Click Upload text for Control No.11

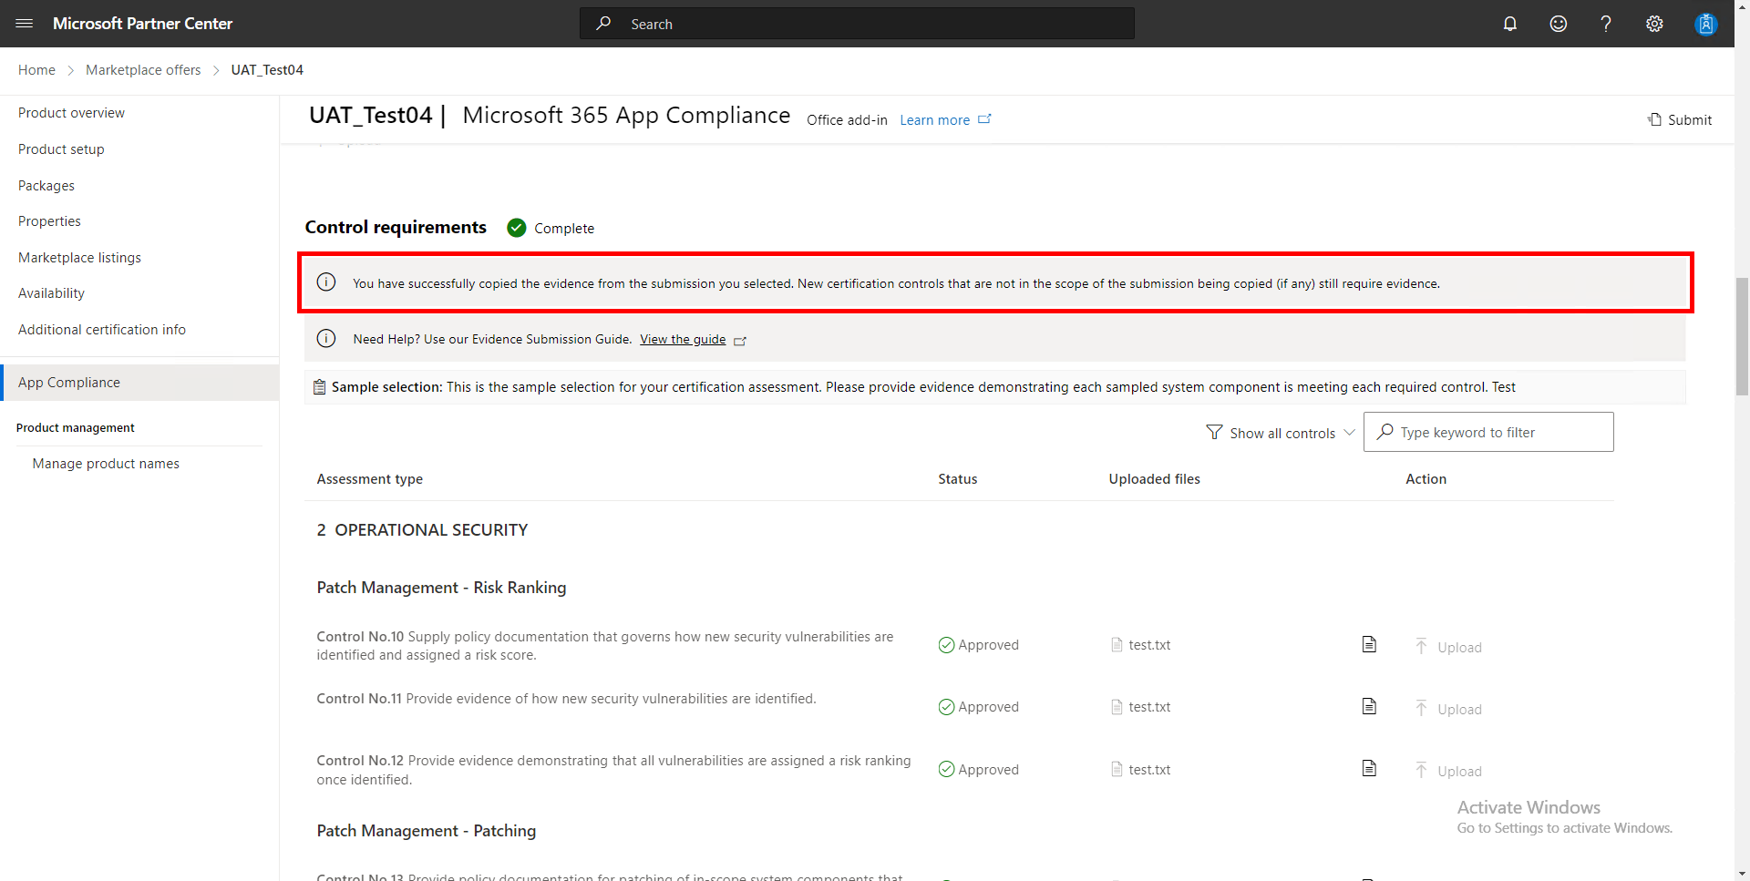(1459, 709)
